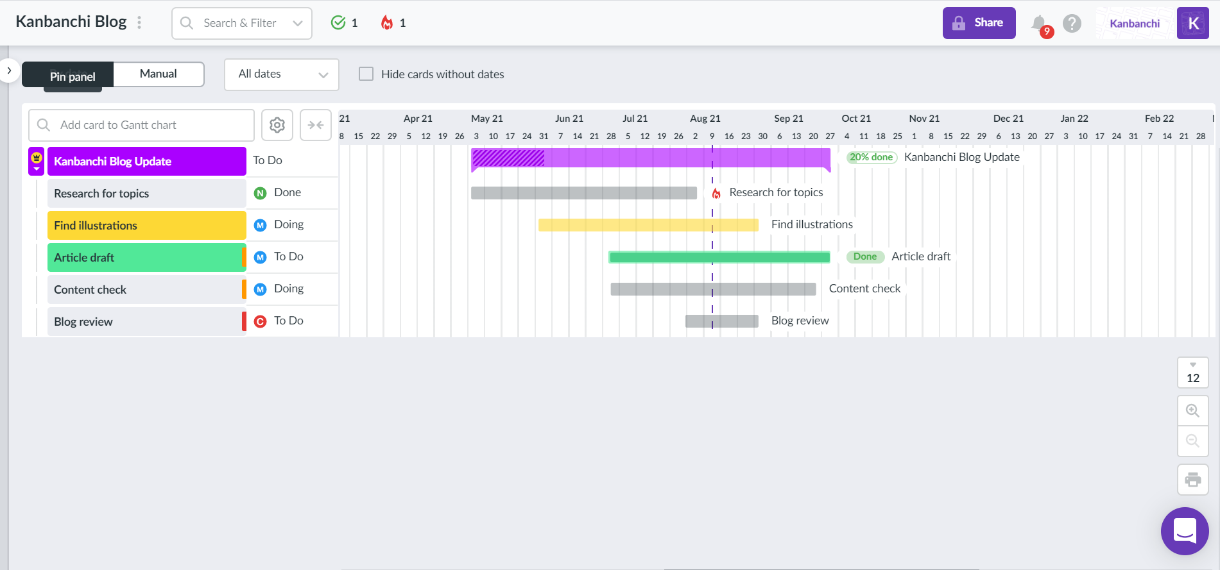Click the yellow Find illustrations Gantt bar

click(648, 225)
